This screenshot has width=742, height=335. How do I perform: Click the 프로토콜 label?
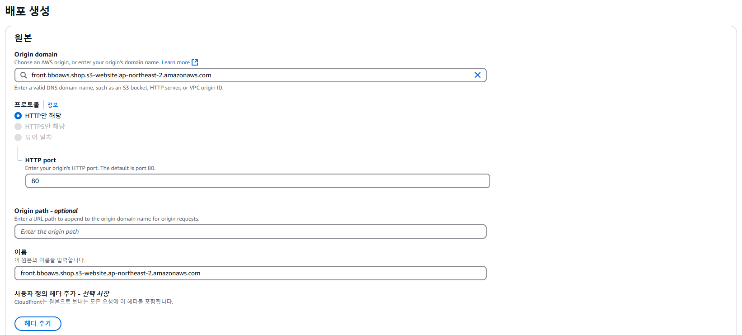point(27,105)
